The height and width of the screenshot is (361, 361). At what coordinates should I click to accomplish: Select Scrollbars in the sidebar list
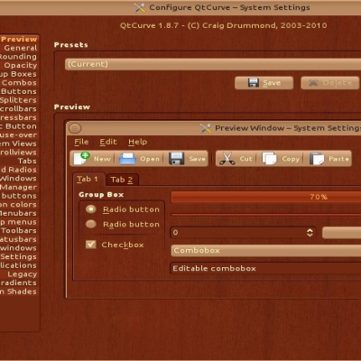point(18,109)
